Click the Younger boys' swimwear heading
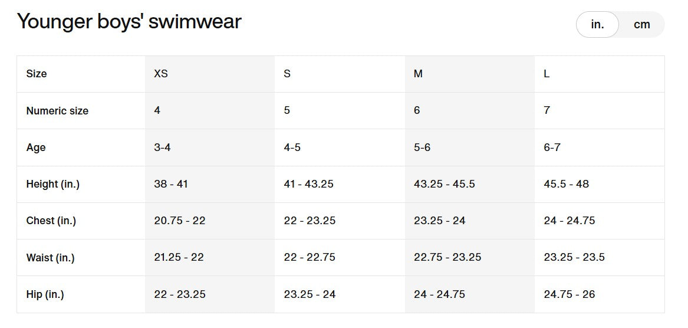 pos(129,22)
